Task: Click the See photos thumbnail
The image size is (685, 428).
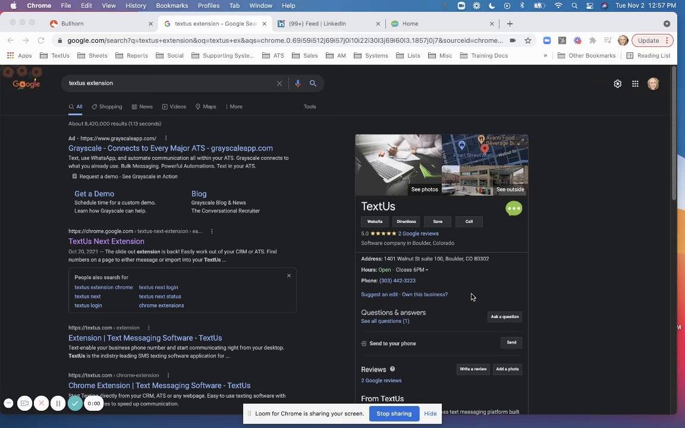Action: [x=398, y=165]
